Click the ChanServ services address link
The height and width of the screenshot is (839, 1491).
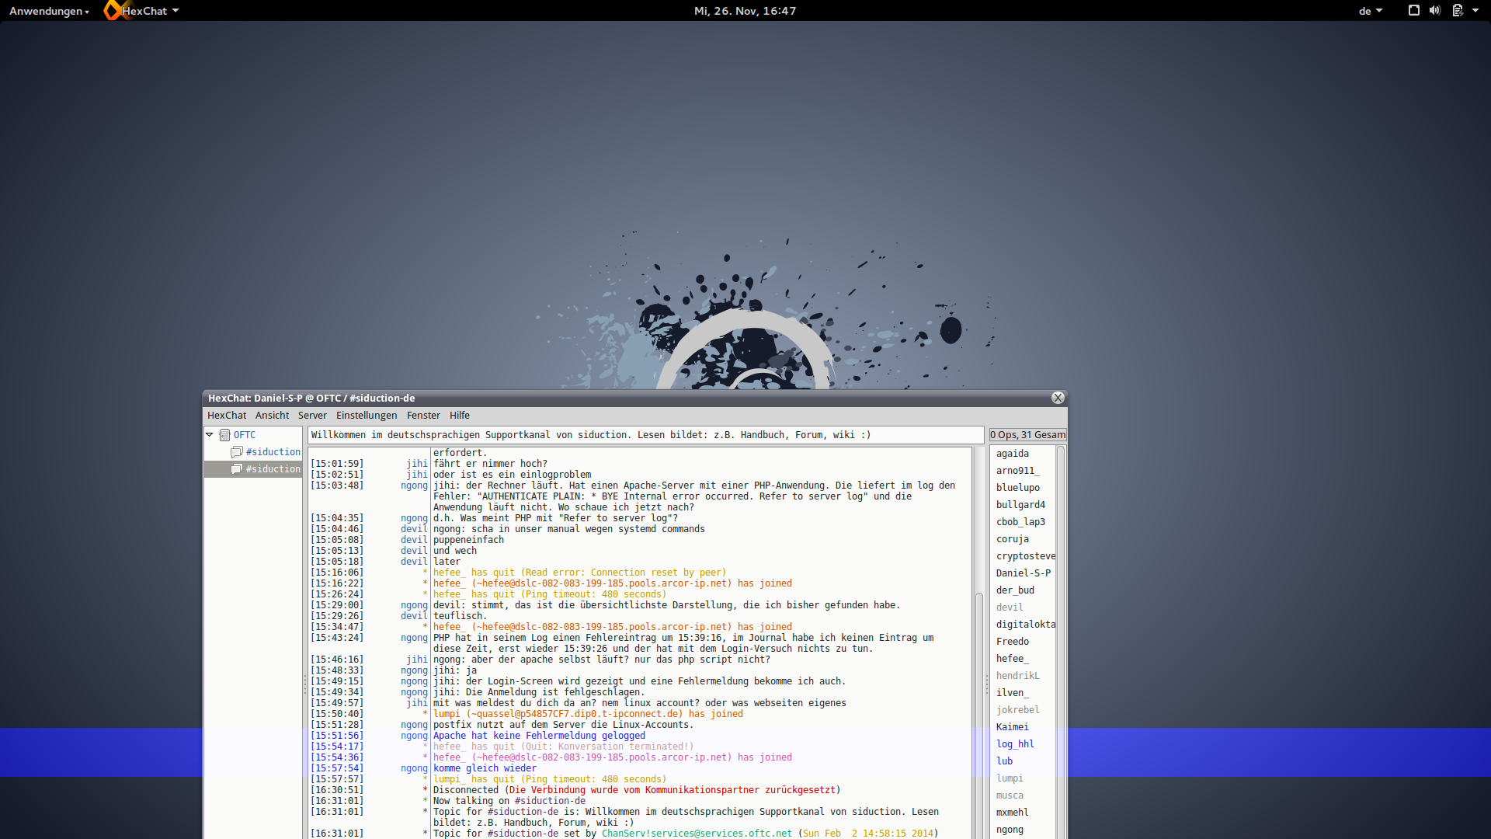(697, 834)
